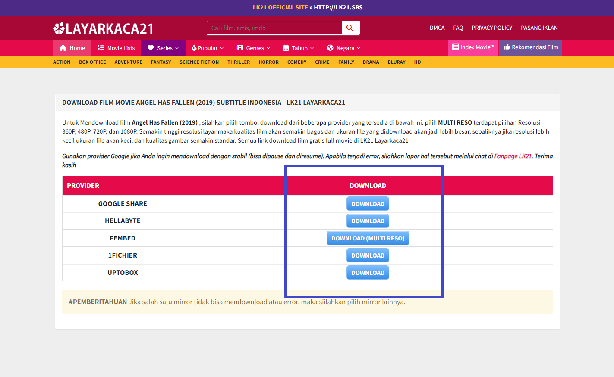Click the Series heart icon
614x377 pixels.
pyautogui.click(x=151, y=48)
